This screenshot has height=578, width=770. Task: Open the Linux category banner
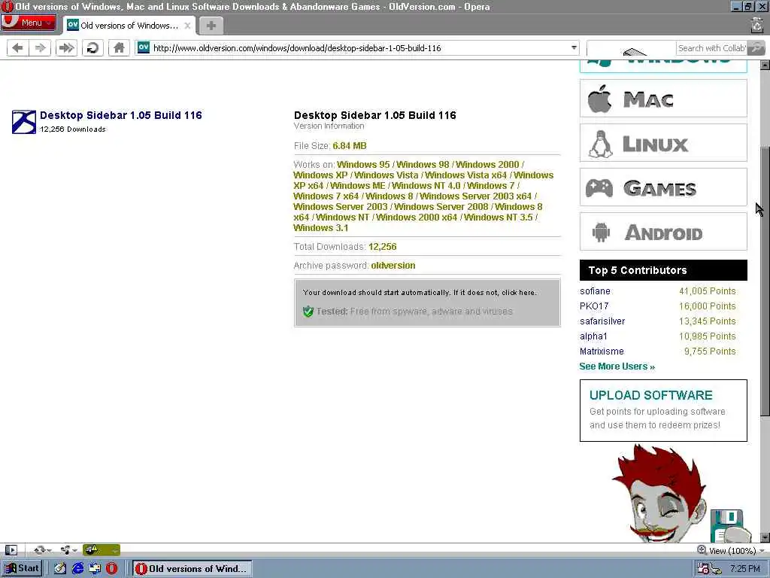(x=663, y=143)
